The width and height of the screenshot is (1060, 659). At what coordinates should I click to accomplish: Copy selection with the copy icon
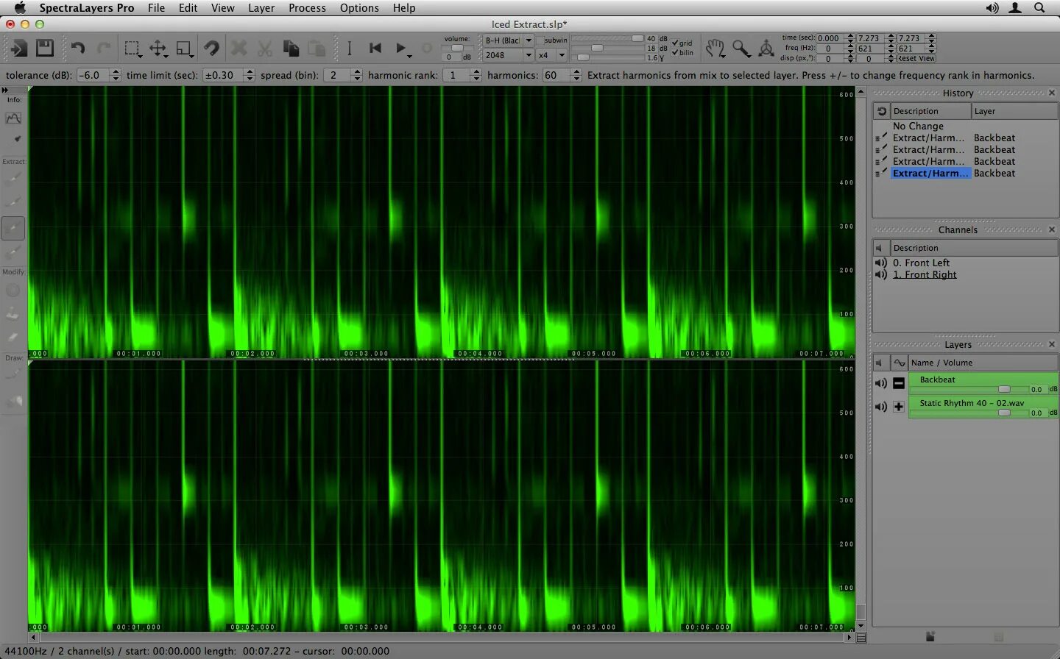pos(291,49)
